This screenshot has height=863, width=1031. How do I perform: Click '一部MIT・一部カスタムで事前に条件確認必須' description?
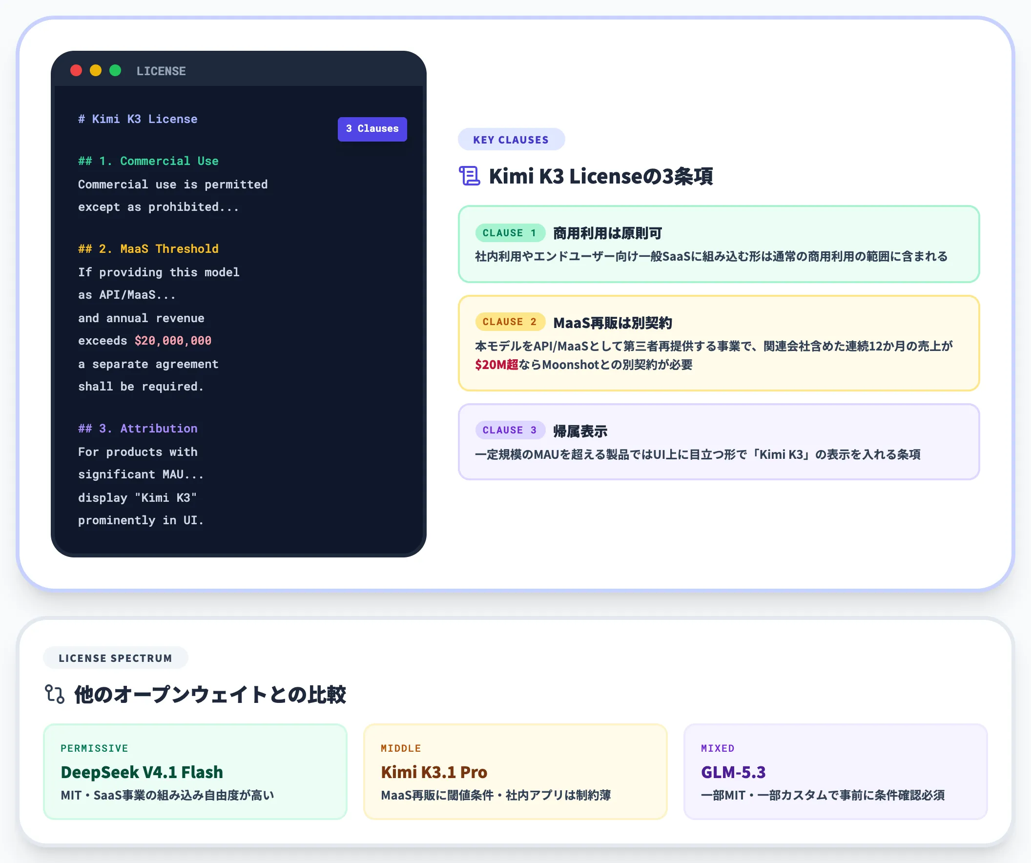pyautogui.click(x=823, y=795)
